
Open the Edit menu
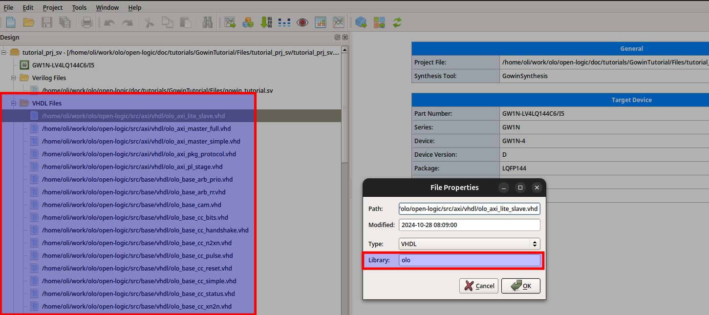[28, 7]
